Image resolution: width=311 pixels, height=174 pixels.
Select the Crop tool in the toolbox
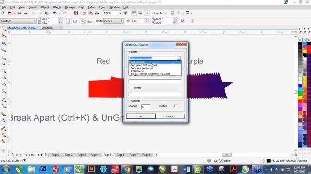click(x=3, y=43)
